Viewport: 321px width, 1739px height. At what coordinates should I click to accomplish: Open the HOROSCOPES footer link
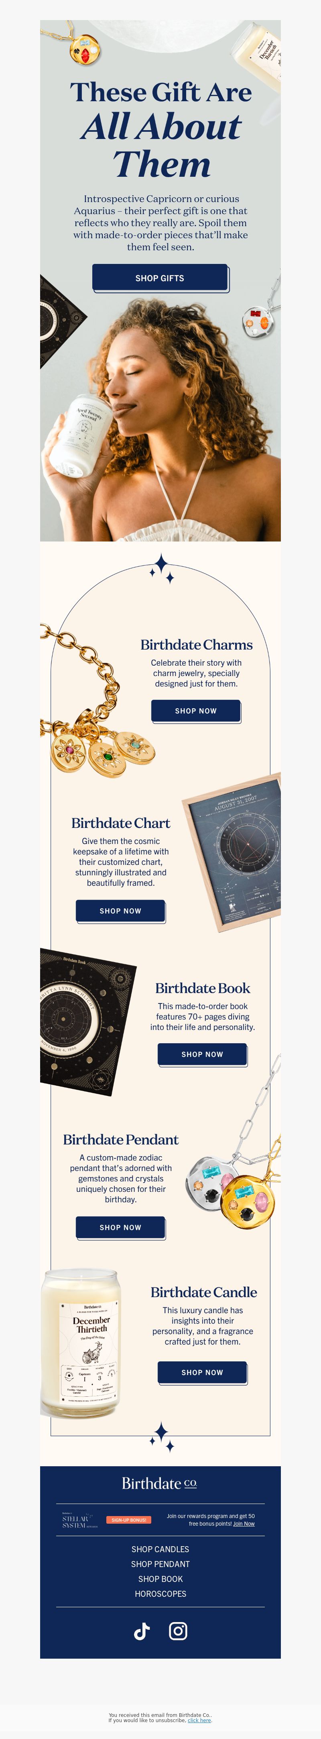click(x=160, y=1594)
